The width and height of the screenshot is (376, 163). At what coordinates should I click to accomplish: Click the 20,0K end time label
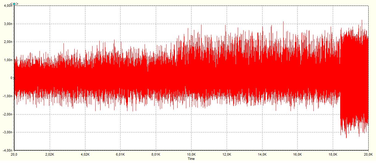point(368,154)
